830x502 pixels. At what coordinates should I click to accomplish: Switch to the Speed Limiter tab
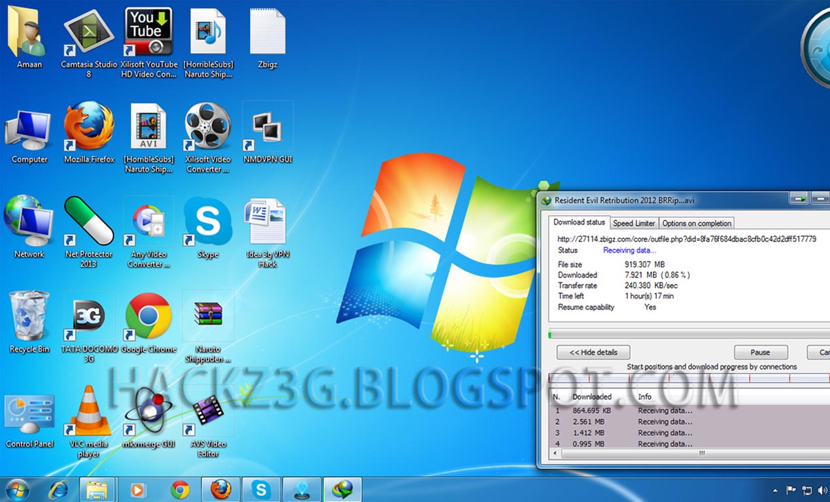click(634, 223)
